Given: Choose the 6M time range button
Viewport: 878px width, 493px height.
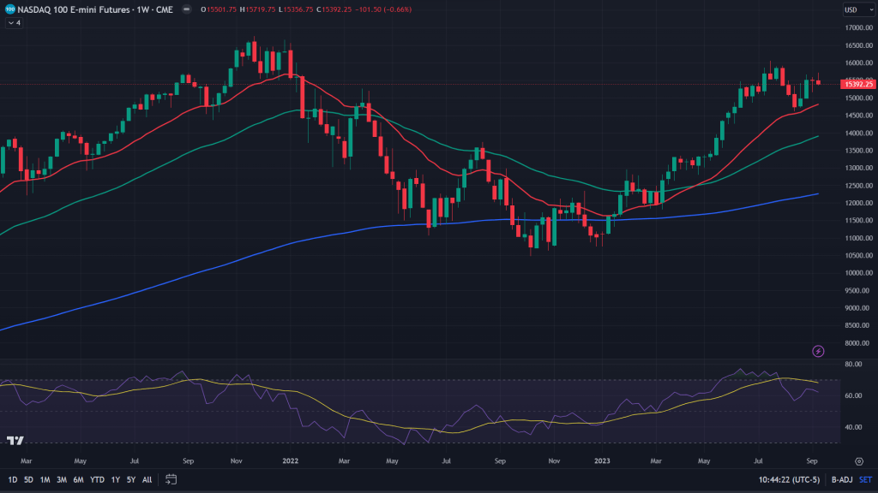Looking at the screenshot, I should (78, 479).
